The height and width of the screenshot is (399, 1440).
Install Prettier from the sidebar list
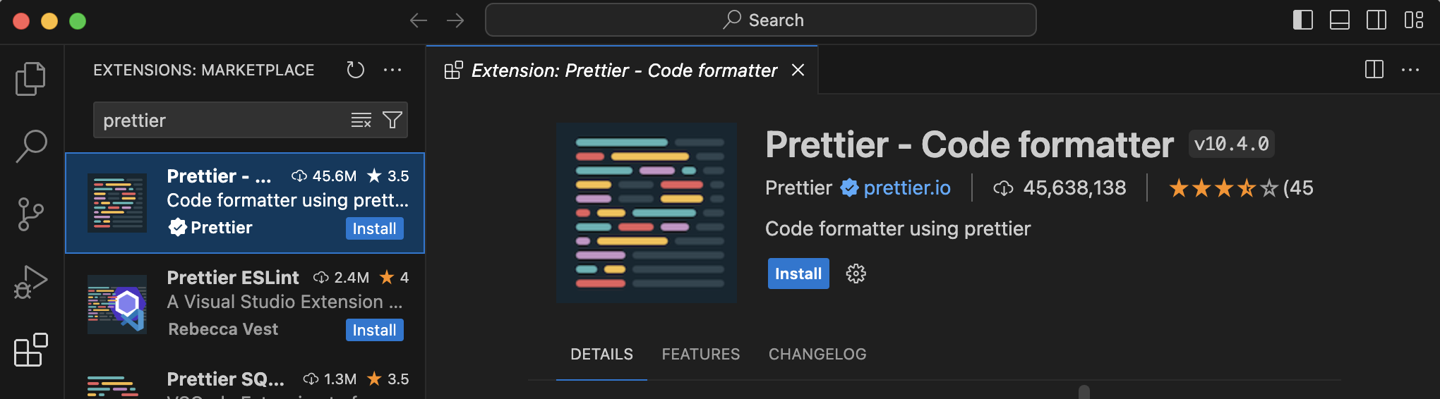[x=374, y=228]
